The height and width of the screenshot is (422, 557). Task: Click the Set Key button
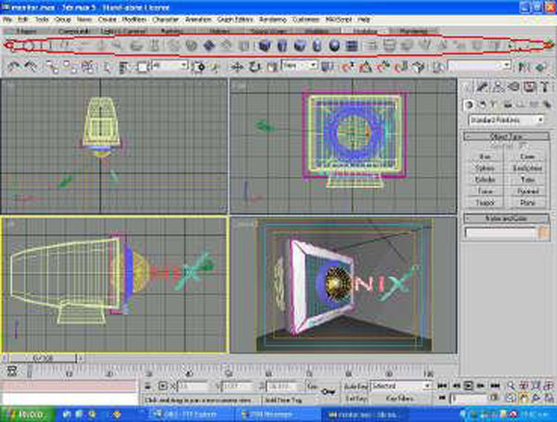(356, 399)
